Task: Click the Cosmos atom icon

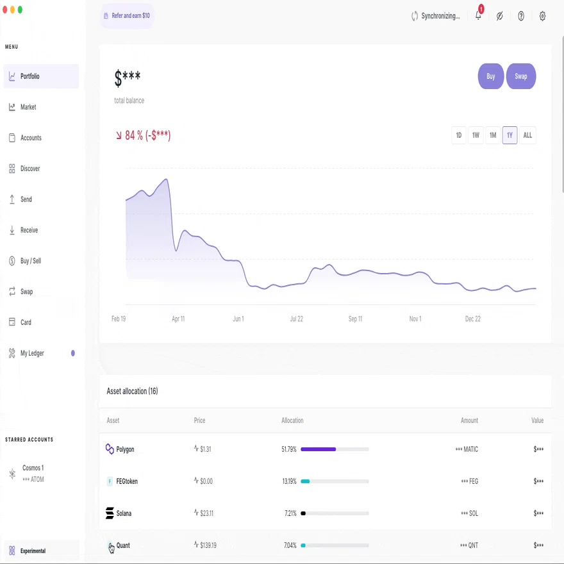Action: point(12,474)
